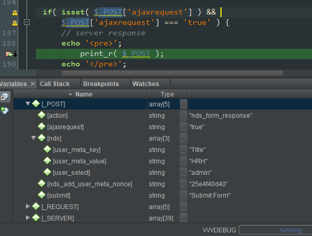Image resolution: width=312 pixels, height=236 pixels.
Task: Click the "admin" value cell
Action: (x=200, y=173)
